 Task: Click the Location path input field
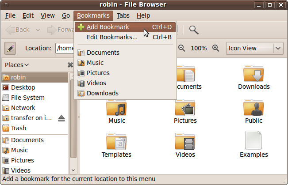click(x=65, y=48)
